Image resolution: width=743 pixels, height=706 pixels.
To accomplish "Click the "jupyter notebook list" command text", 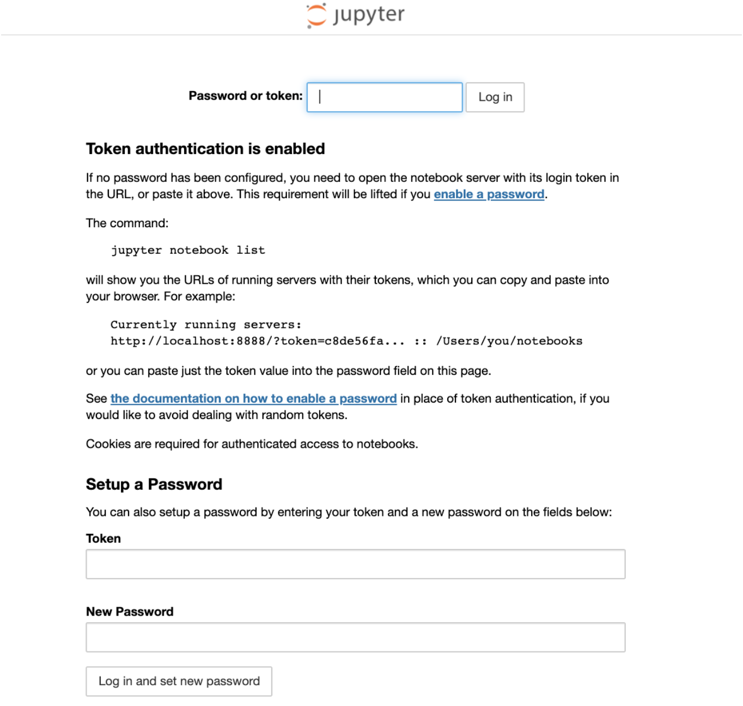I will coord(188,251).
